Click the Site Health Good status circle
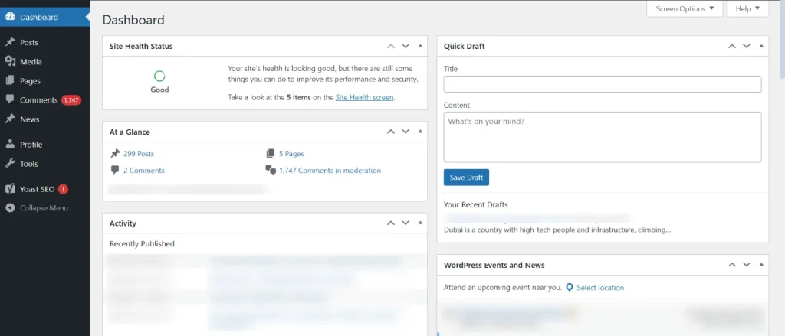Screen dimensions: 785x336 tap(159, 76)
